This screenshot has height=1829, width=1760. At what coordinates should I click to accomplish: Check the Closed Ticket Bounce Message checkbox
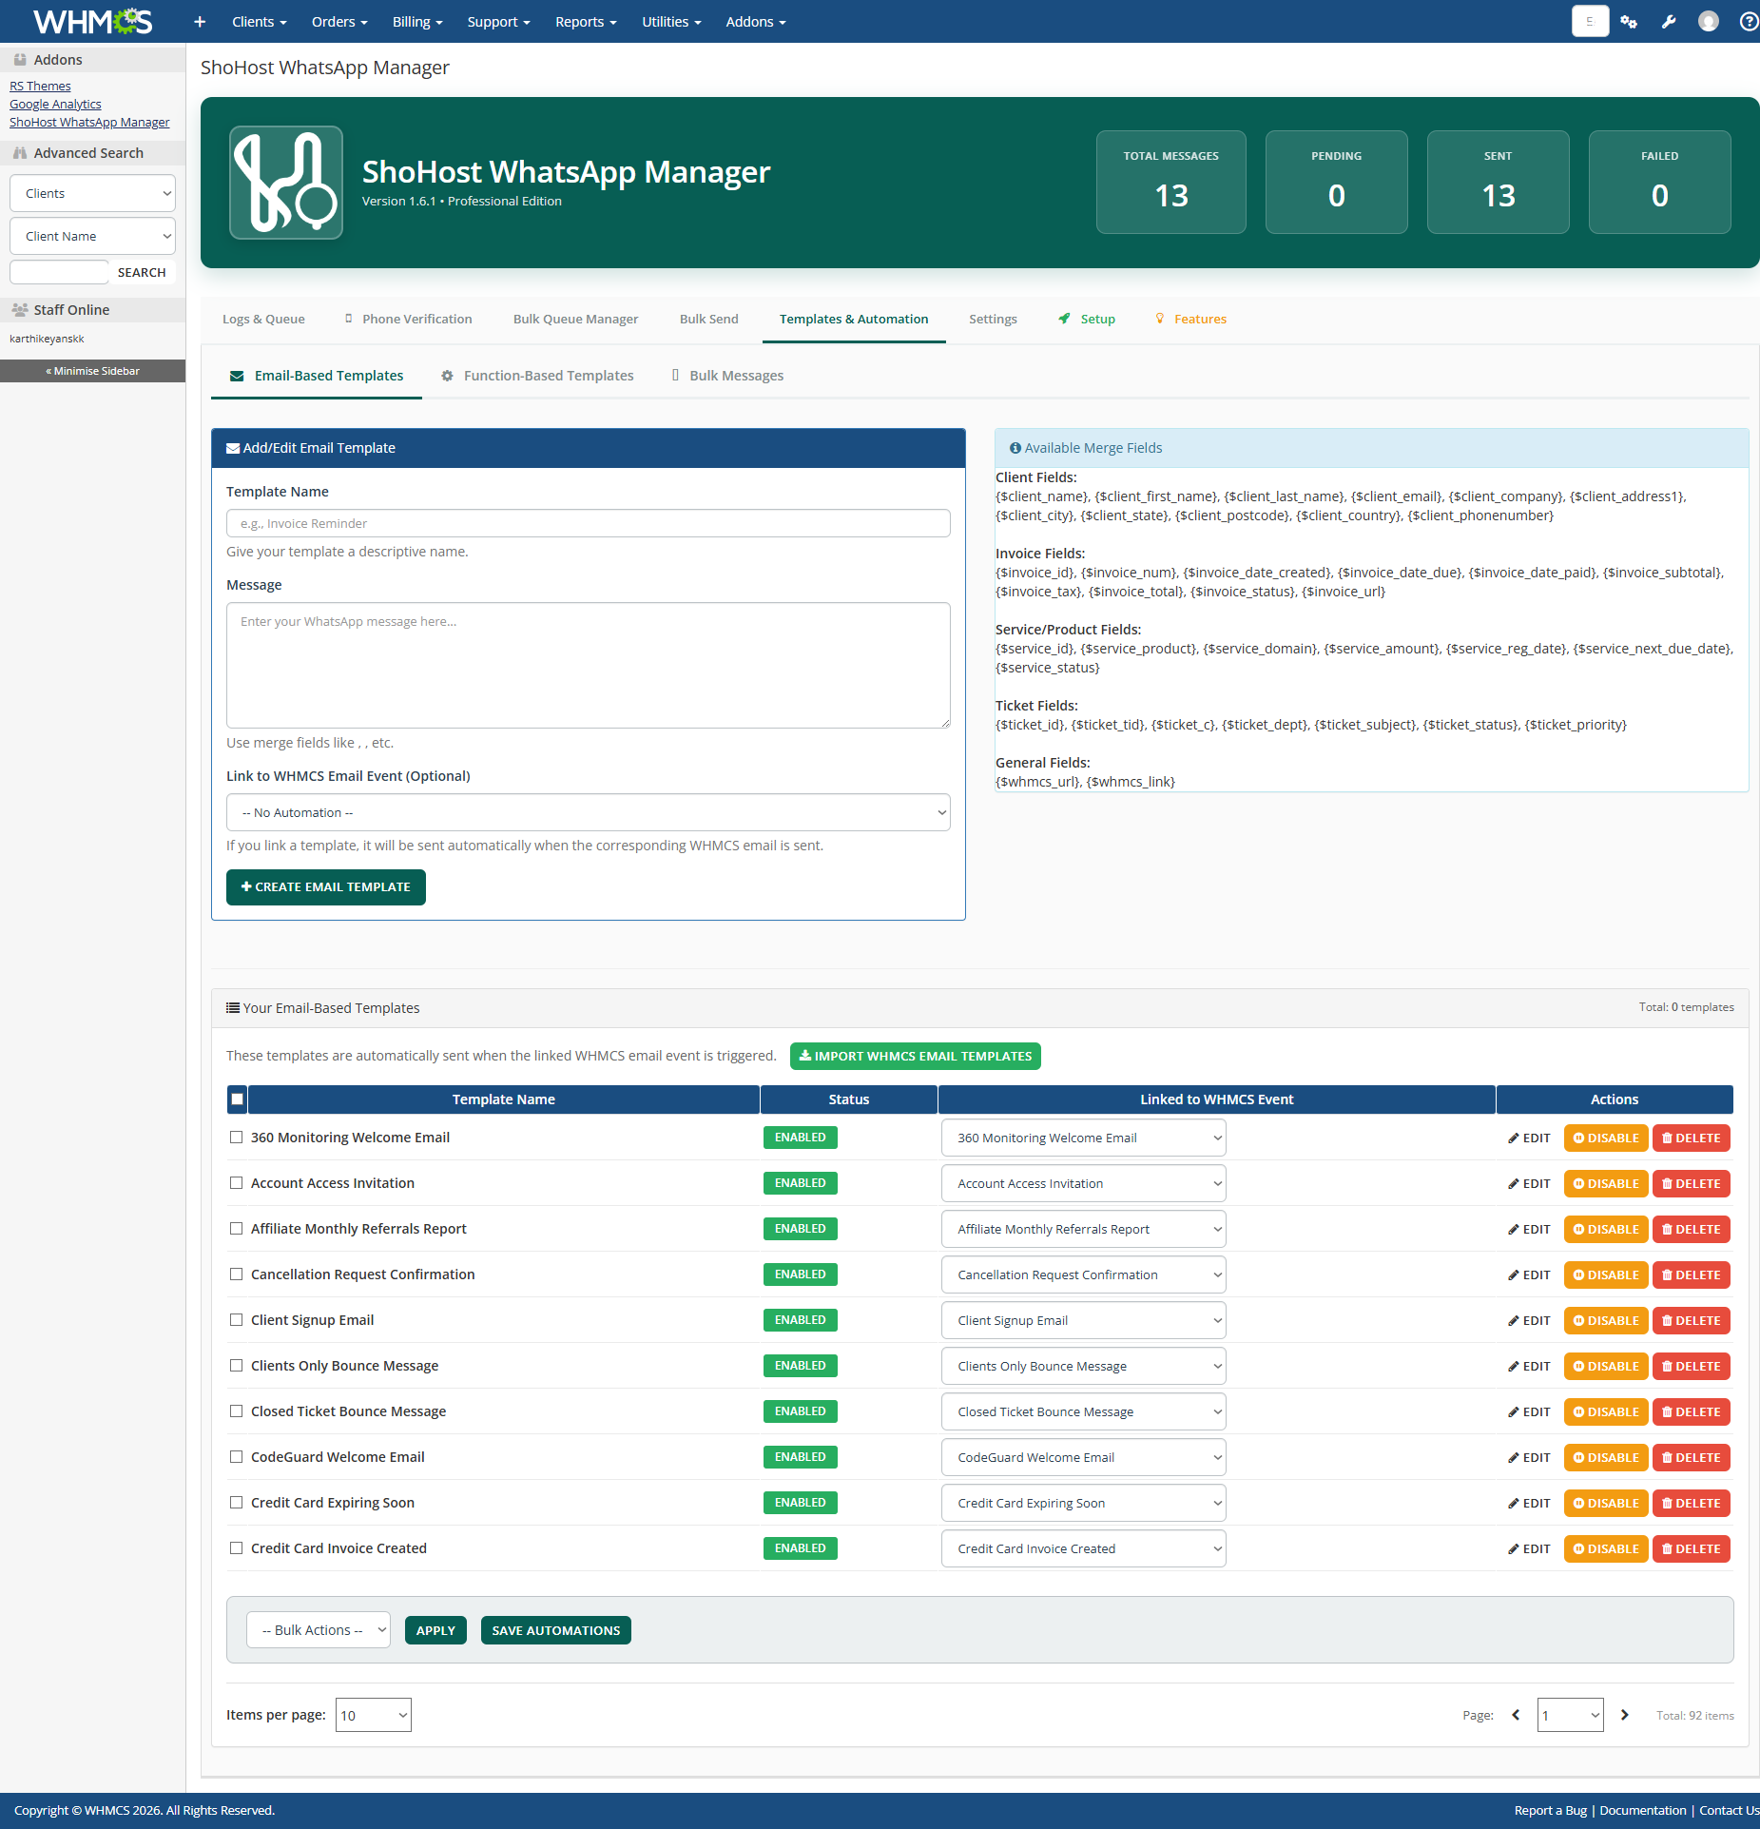236,1411
